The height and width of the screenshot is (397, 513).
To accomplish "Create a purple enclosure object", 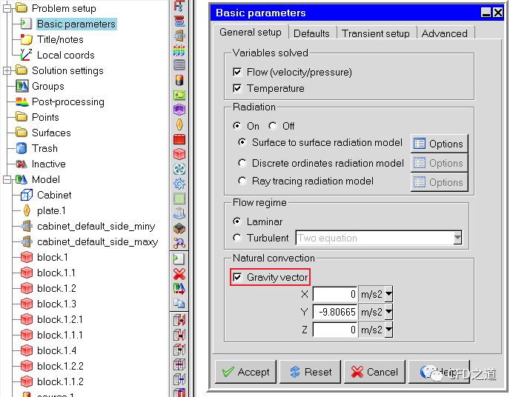I will (x=179, y=110).
